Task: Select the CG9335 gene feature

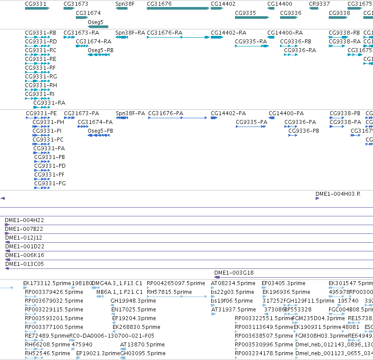Action: 252,18
